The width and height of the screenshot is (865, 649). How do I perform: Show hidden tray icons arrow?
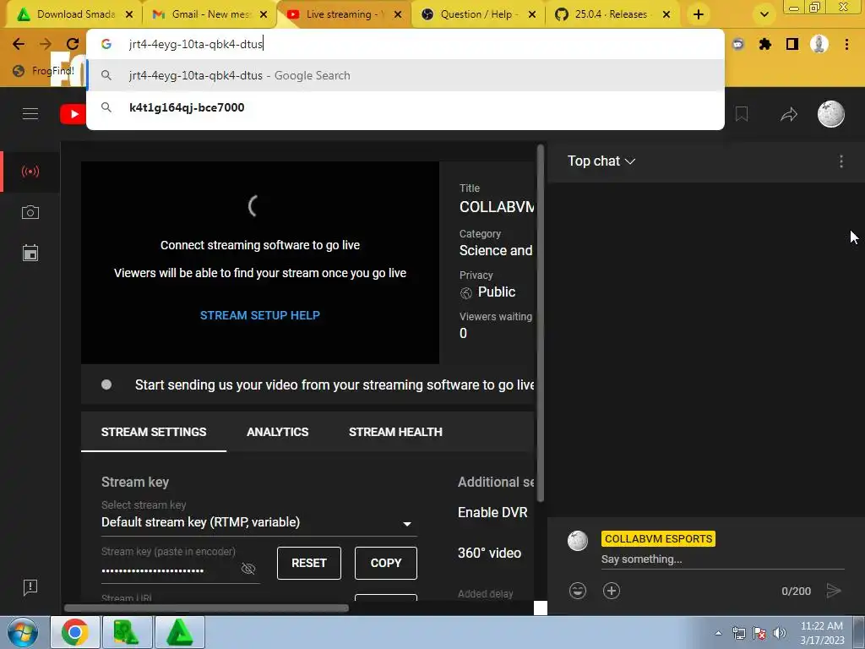coord(718,633)
